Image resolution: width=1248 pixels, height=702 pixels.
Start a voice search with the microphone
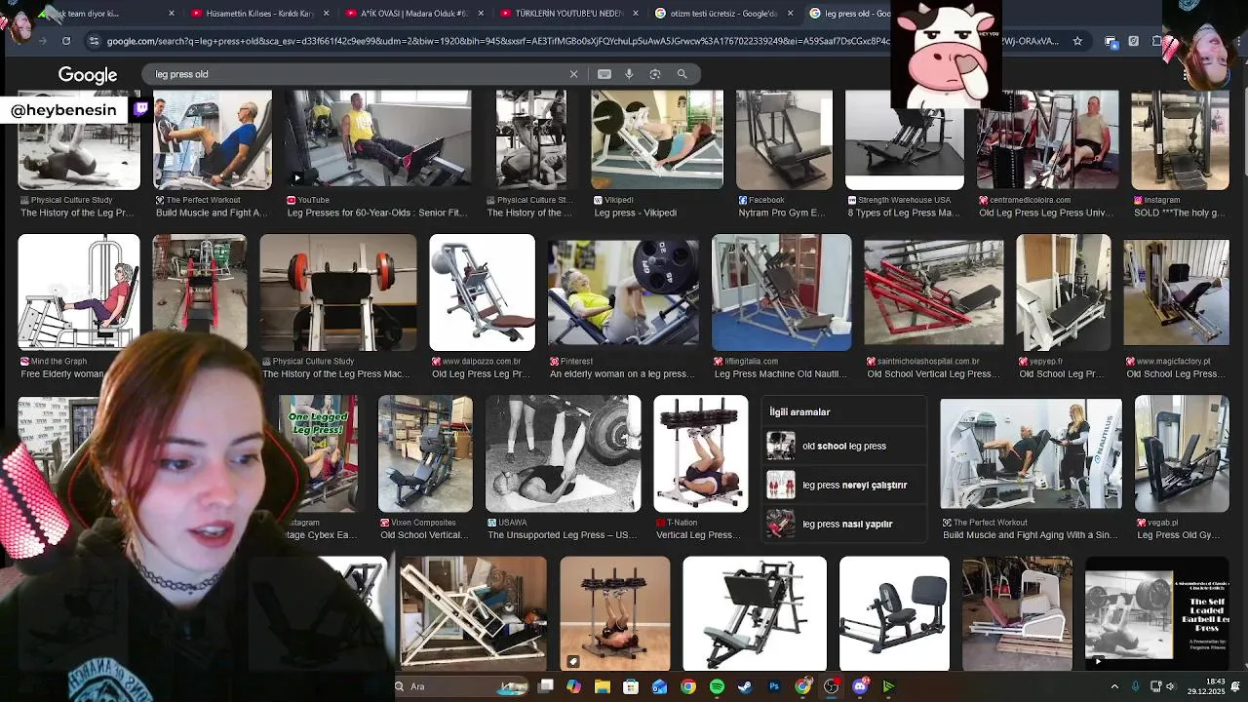[x=629, y=74]
